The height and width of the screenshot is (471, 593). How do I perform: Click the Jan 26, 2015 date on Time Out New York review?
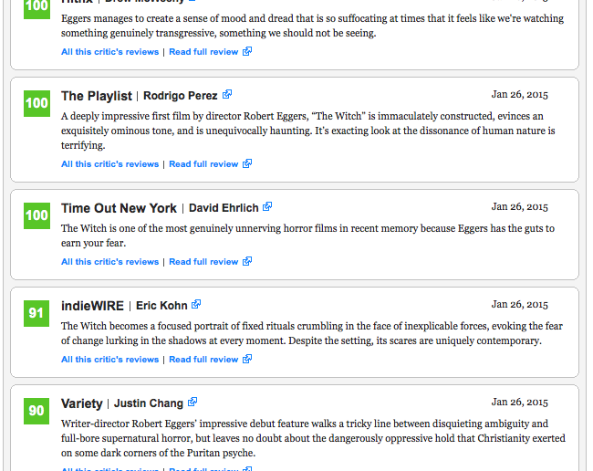tap(520, 207)
